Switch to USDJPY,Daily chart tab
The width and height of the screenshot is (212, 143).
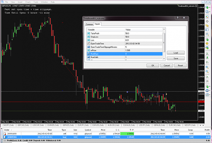(x=144, y=125)
